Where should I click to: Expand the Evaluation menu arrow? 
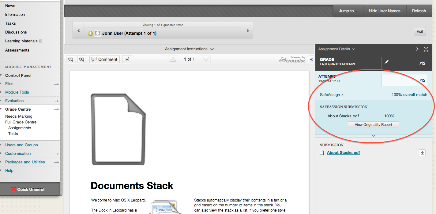click(56, 101)
